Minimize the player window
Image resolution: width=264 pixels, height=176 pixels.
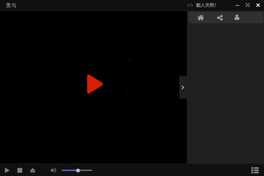[x=237, y=5]
